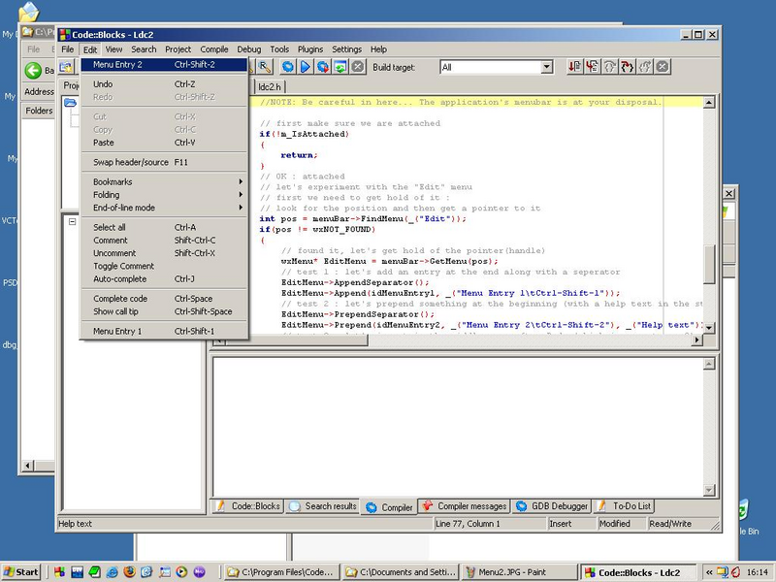Click the tray expand chevron in system tray
776x582 pixels.
click(x=709, y=572)
